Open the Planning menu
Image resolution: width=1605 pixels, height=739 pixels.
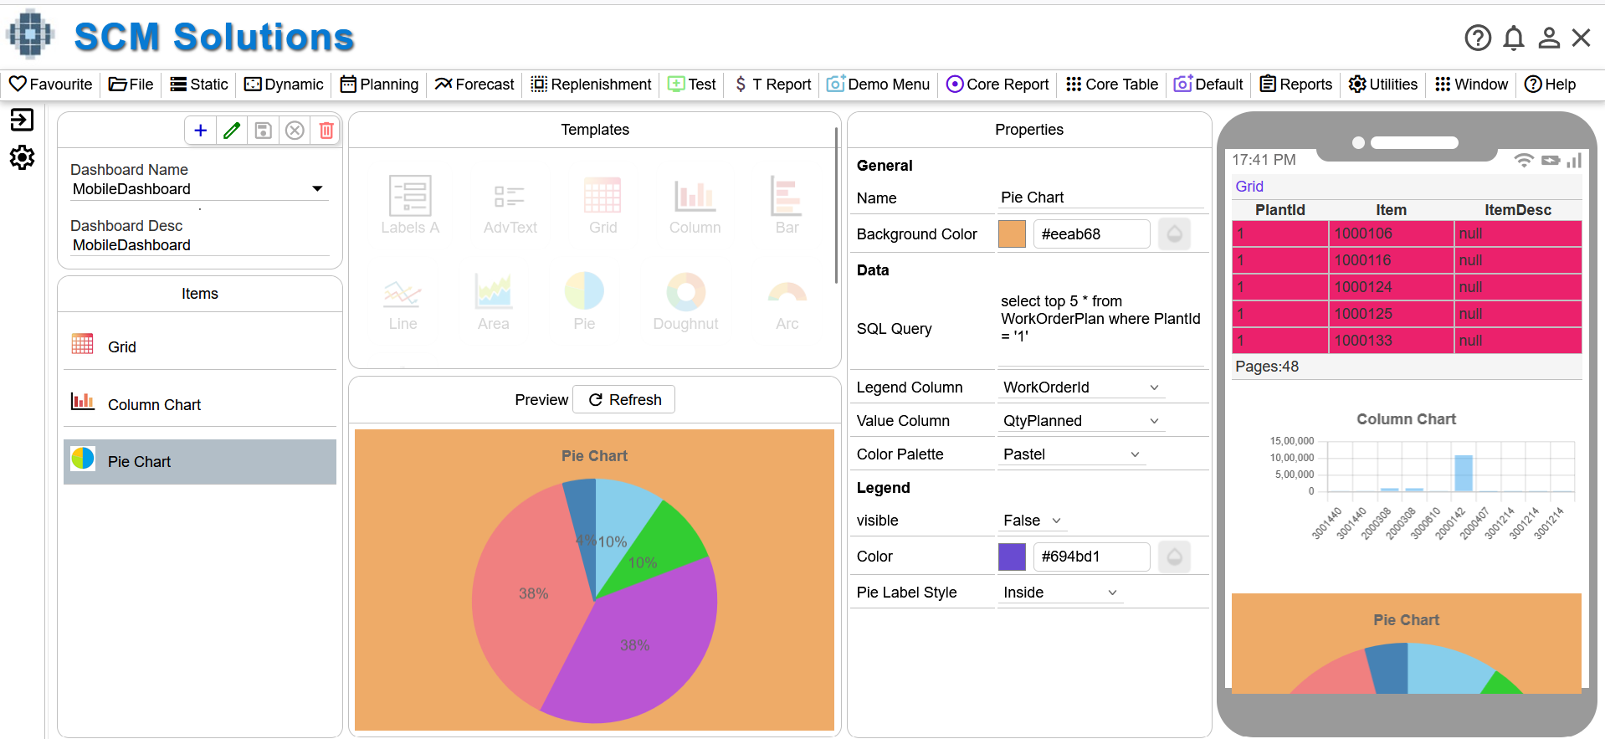pos(379,85)
